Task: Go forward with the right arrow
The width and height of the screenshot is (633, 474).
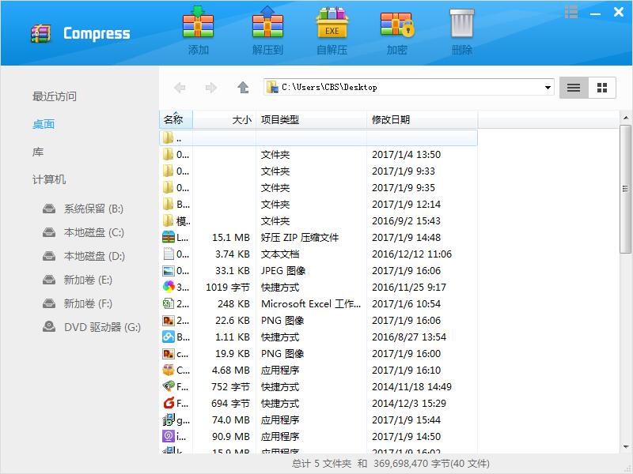Action: coord(210,88)
